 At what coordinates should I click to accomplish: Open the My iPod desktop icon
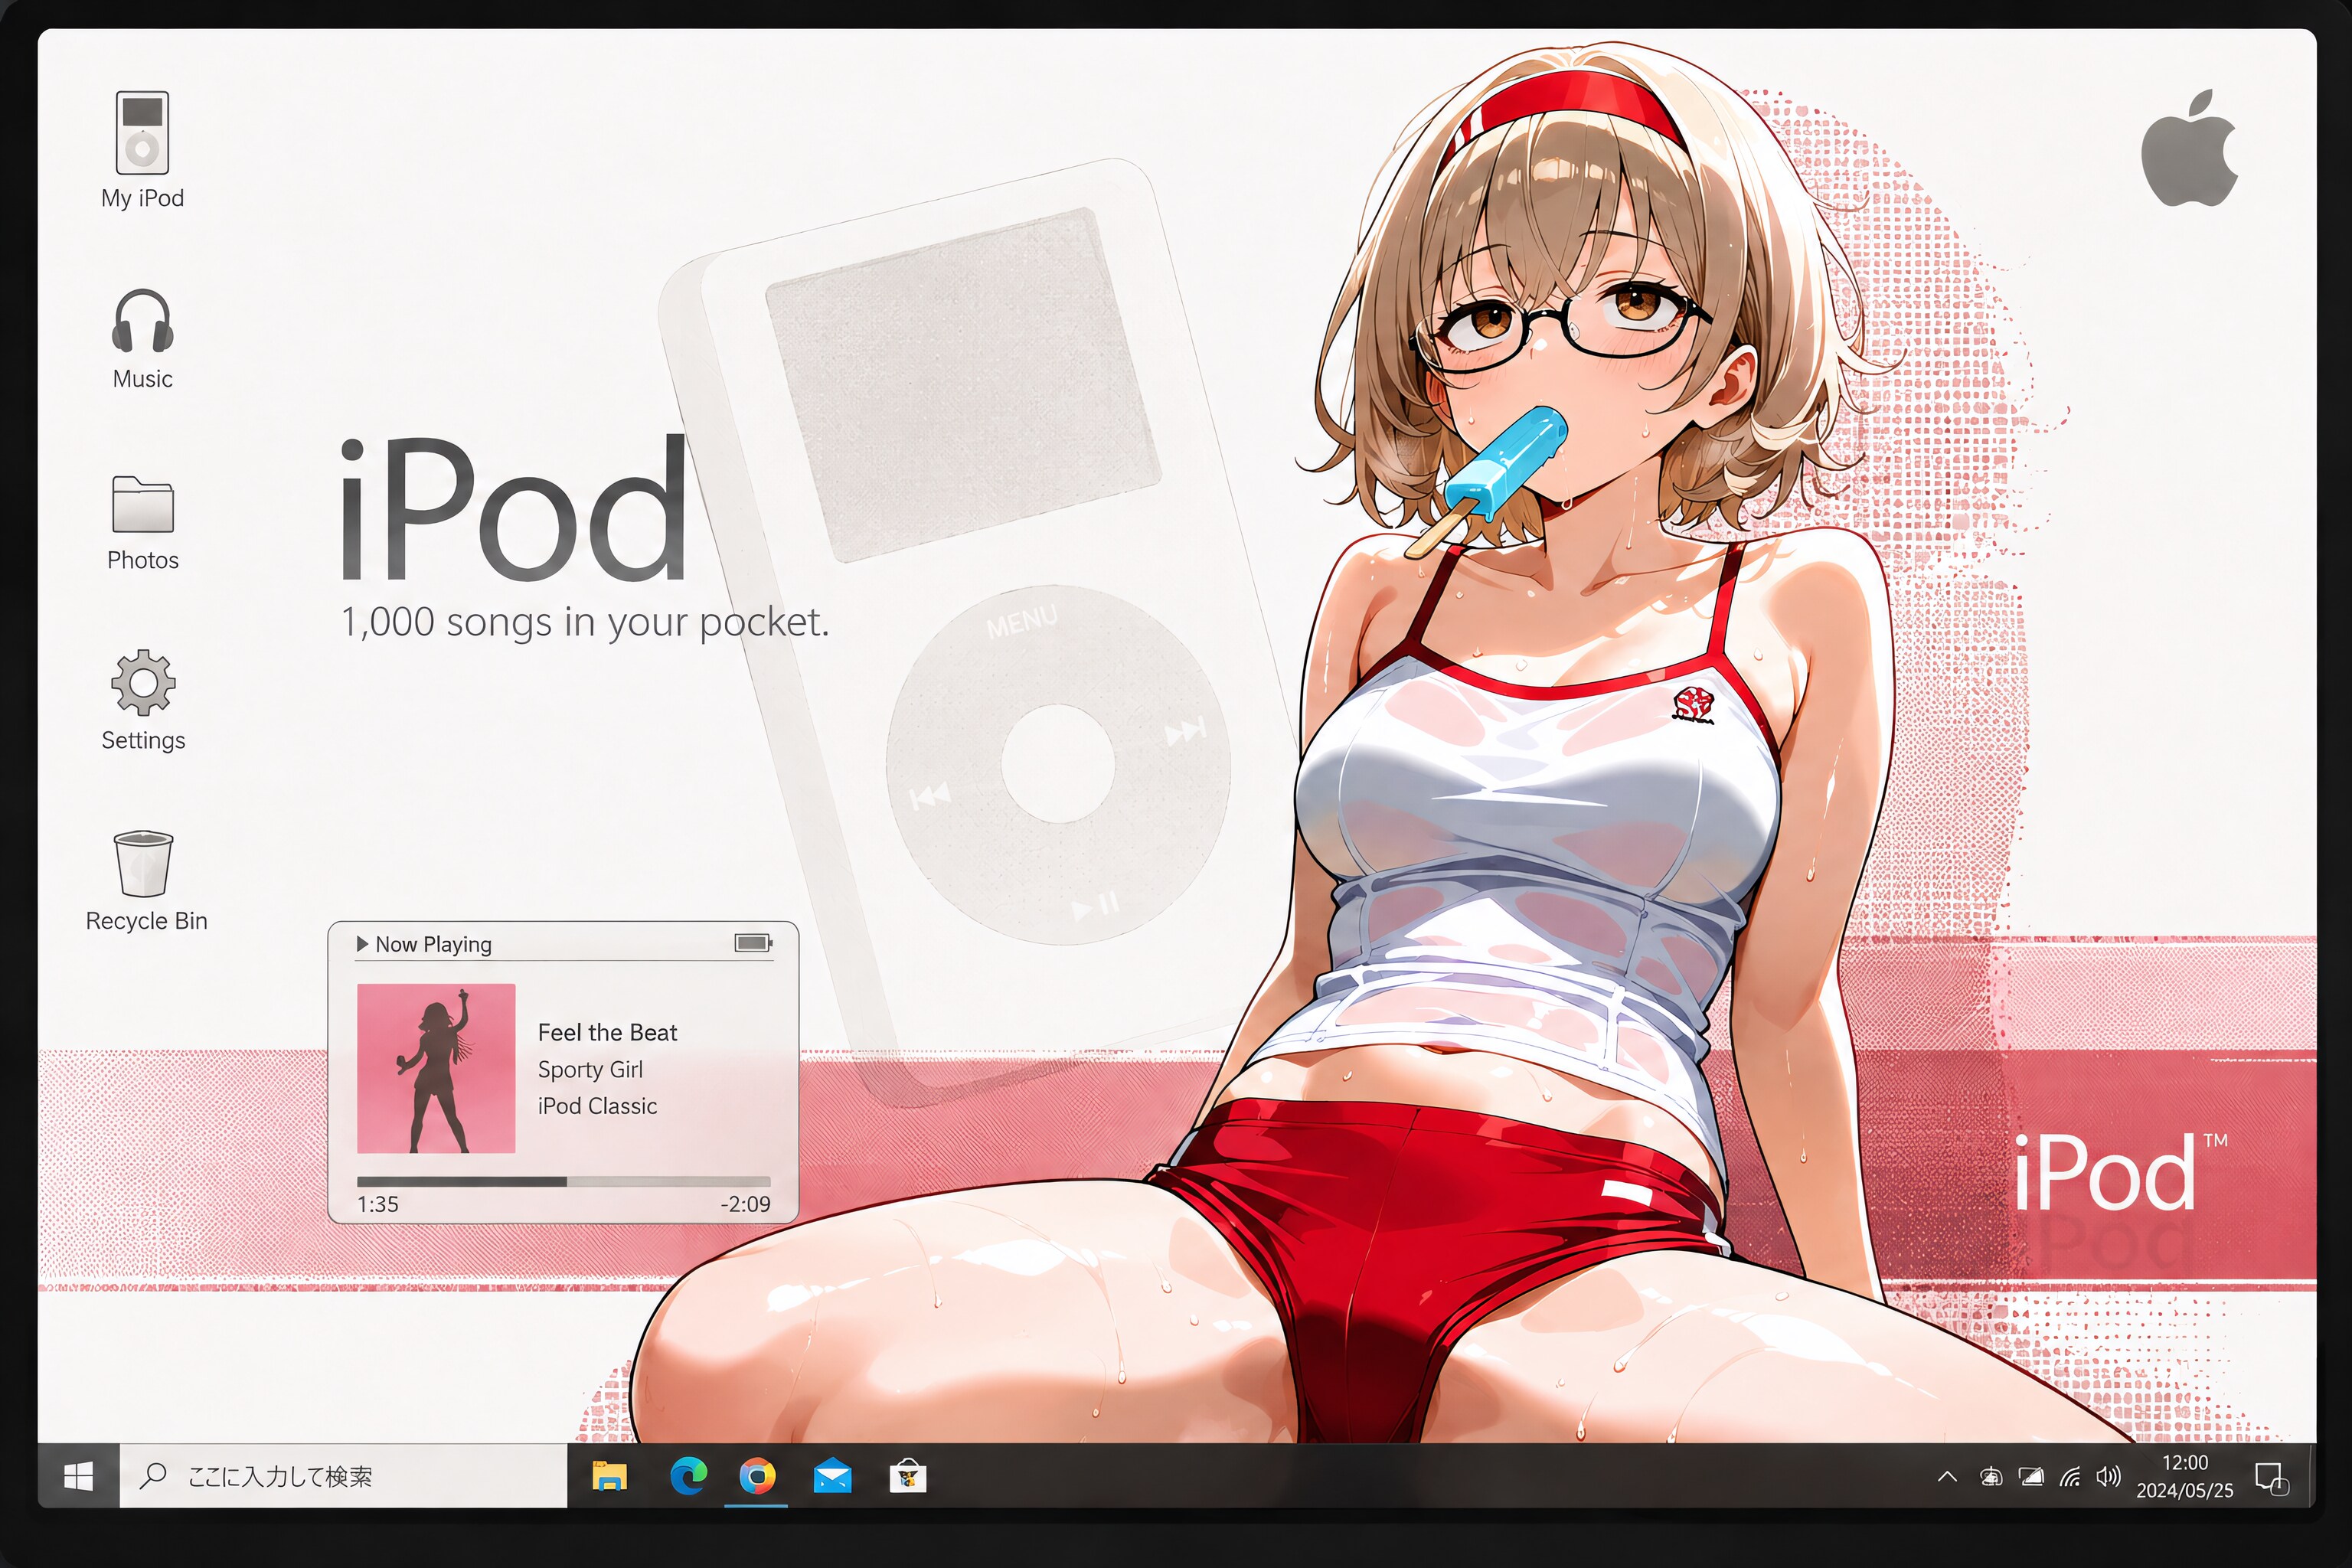pos(142,150)
